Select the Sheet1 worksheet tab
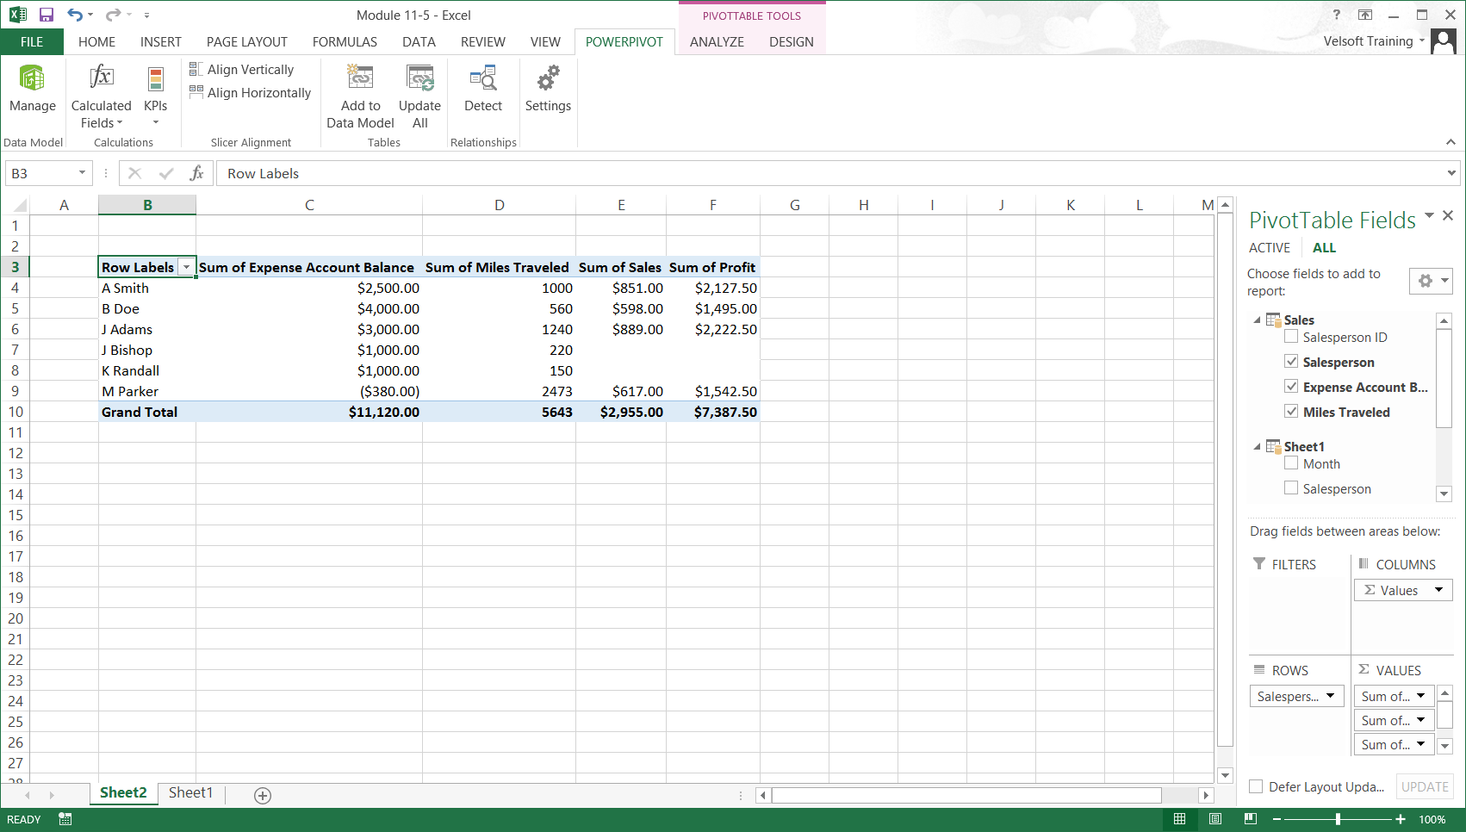1466x832 pixels. pos(190,792)
